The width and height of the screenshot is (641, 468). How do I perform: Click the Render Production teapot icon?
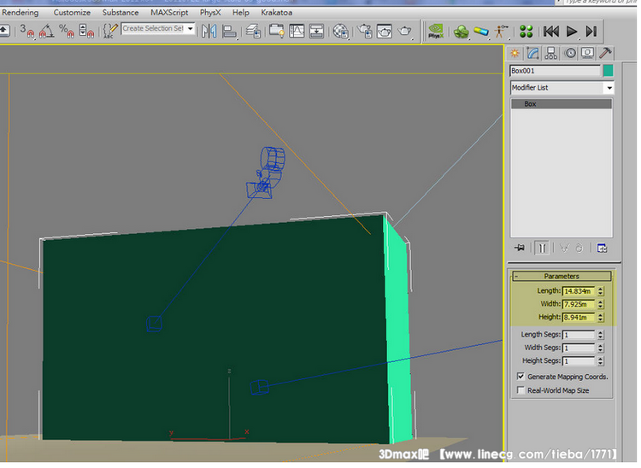tap(405, 31)
